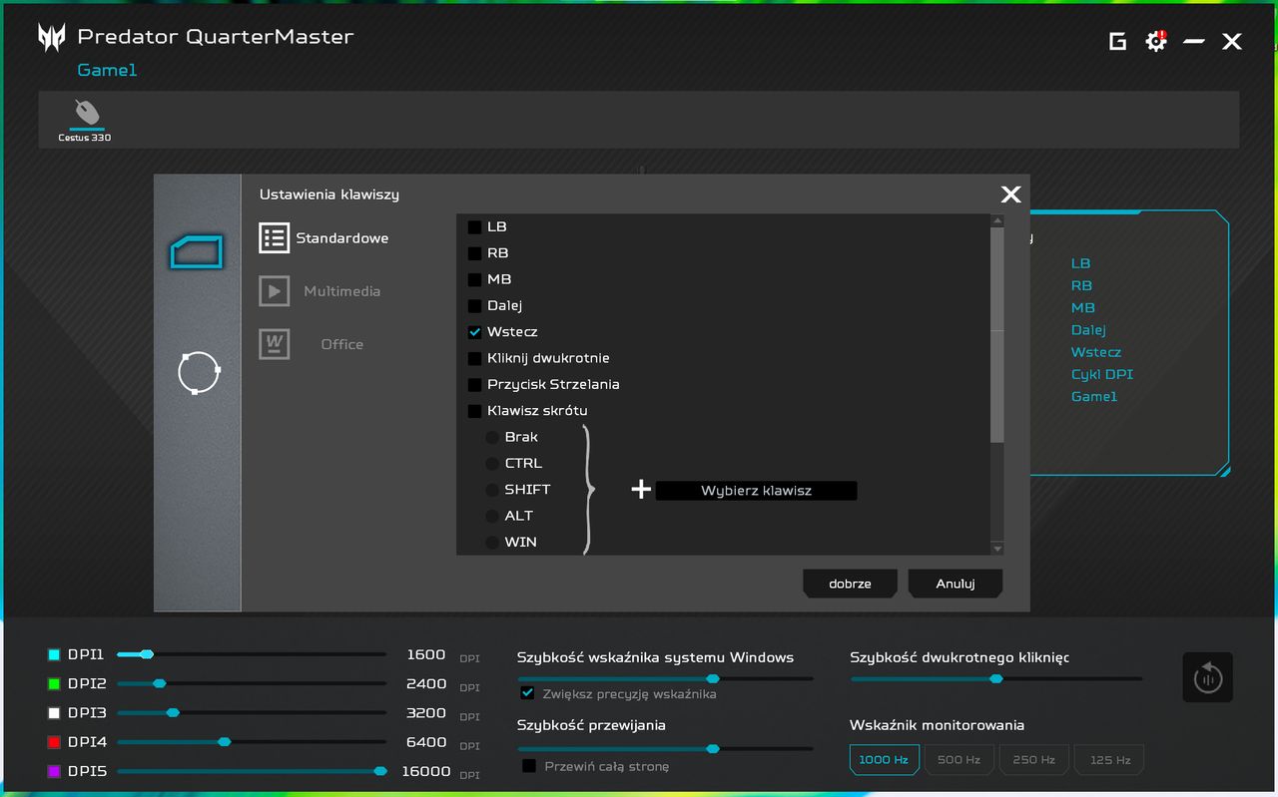Click Wstecz in the background assignment list
The image size is (1278, 797).
(x=1096, y=352)
